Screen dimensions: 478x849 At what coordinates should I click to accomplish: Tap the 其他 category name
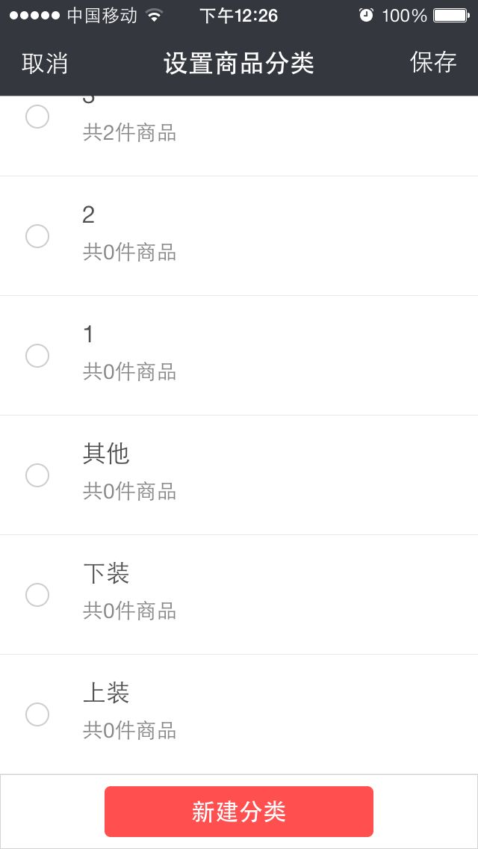(x=106, y=454)
